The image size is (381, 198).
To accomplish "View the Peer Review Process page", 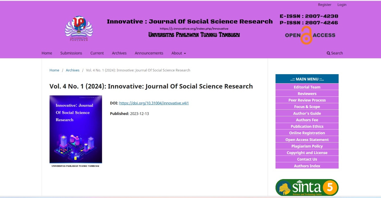I will pos(307,100).
